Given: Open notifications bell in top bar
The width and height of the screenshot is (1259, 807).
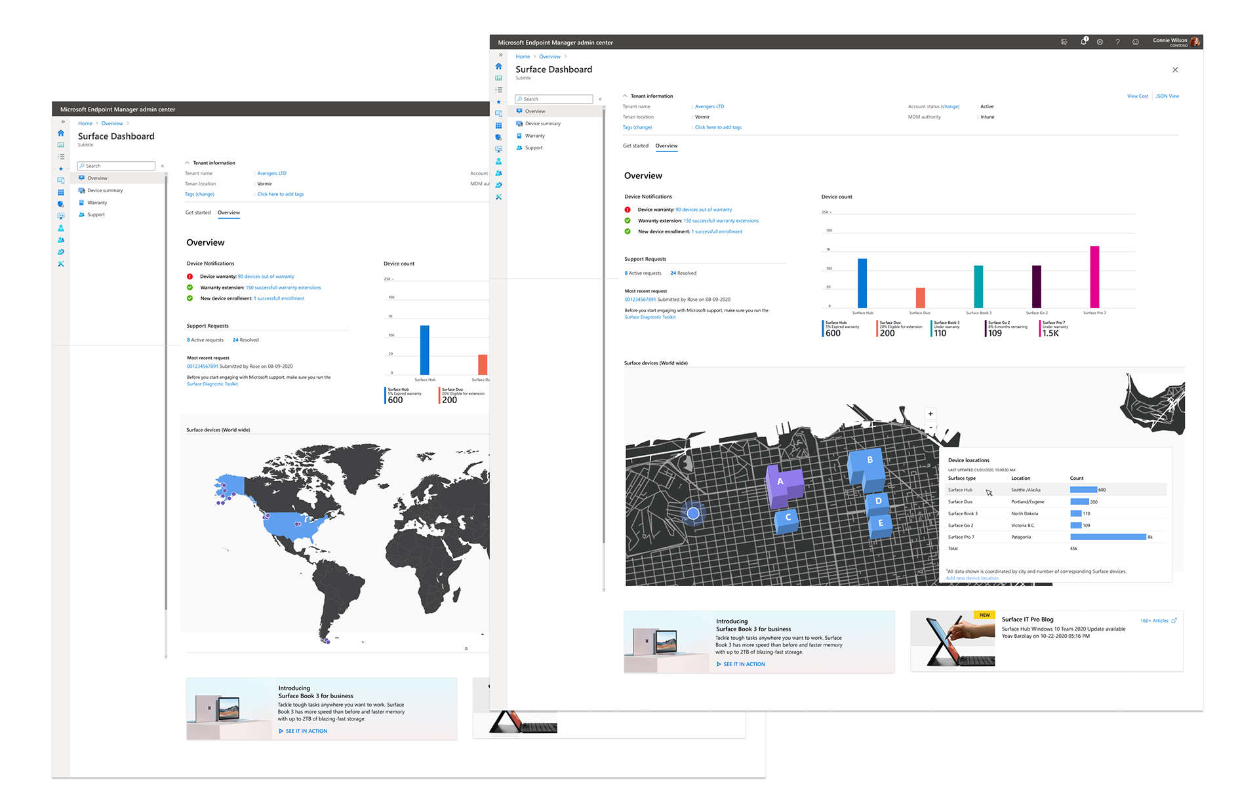Looking at the screenshot, I should [x=1083, y=41].
